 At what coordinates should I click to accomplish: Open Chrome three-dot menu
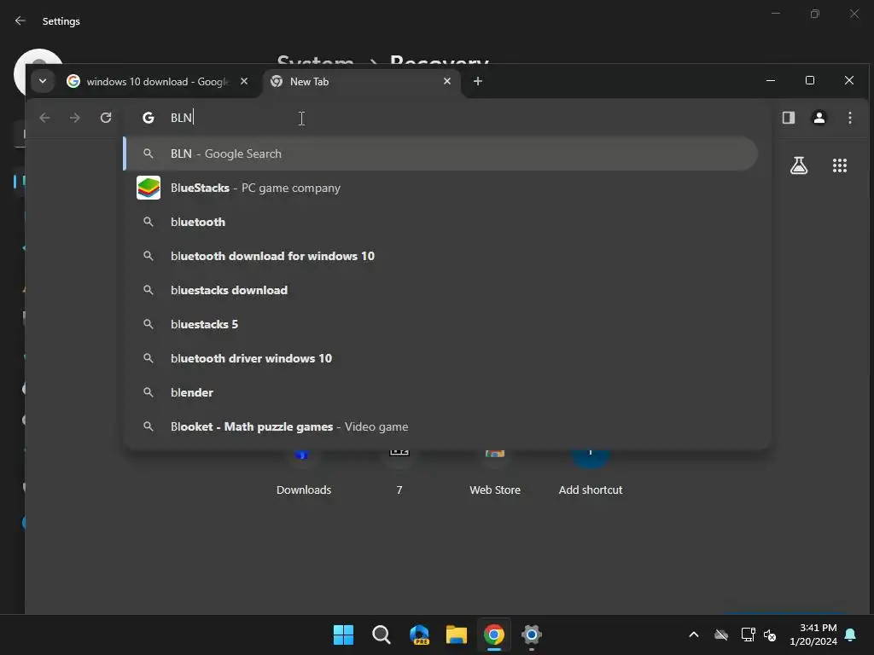[849, 118]
